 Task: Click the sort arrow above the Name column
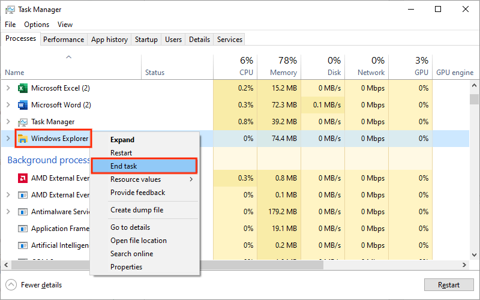pyautogui.click(x=69, y=57)
